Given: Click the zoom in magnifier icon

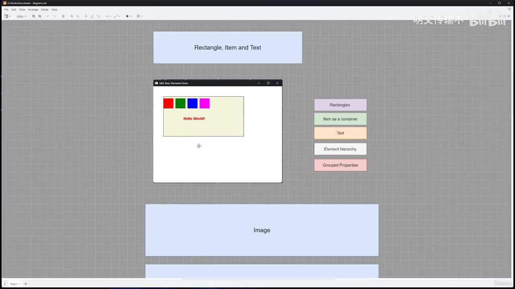Looking at the screenshot, I should (34, 16).
